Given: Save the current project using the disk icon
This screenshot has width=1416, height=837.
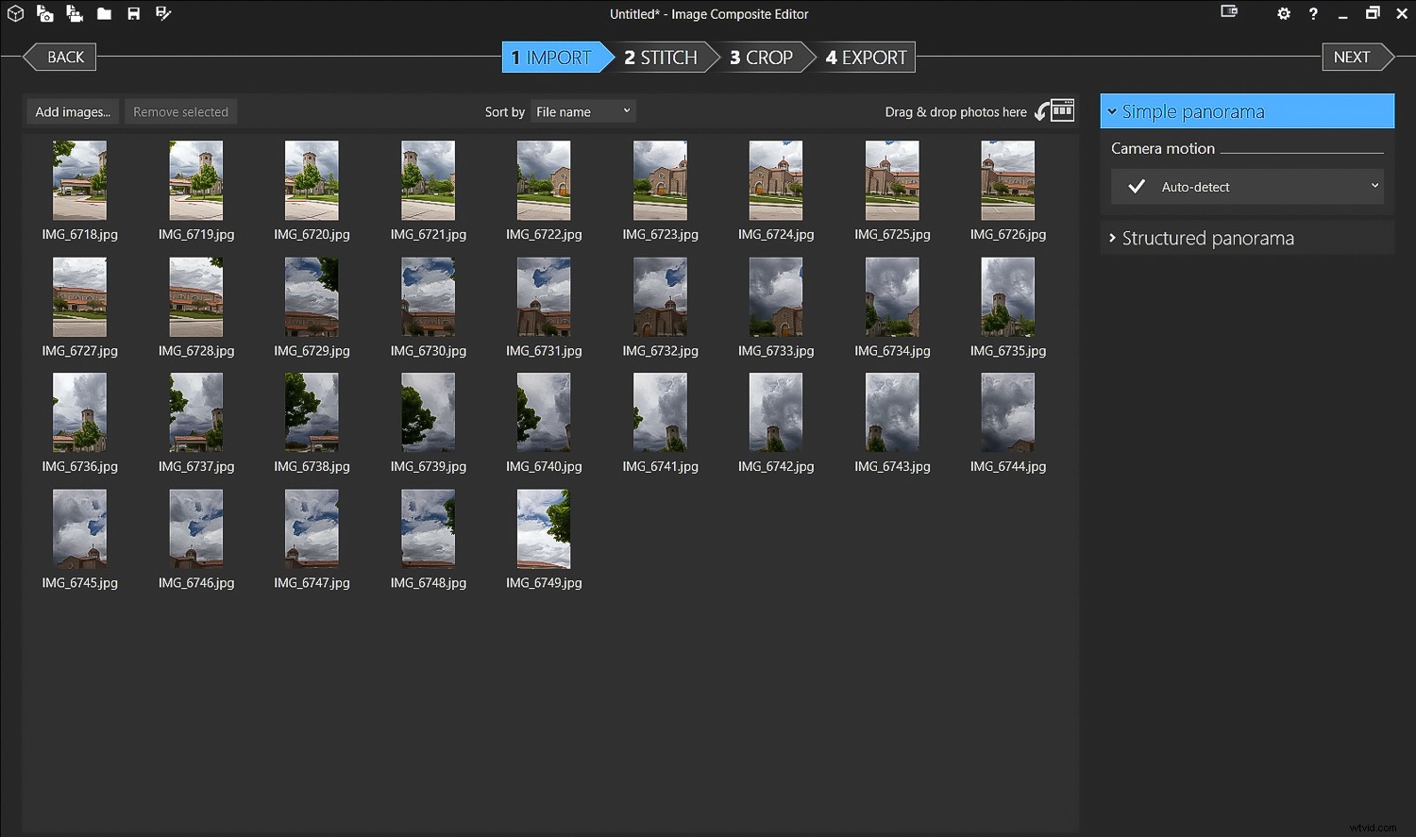Looking at the screenshot, I should 133,13.
